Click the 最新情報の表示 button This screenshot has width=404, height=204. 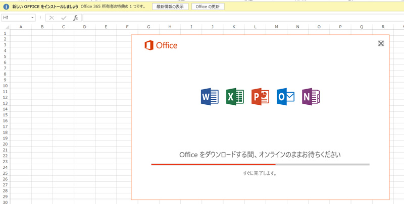pyautogui.click(x=170, y=7)
